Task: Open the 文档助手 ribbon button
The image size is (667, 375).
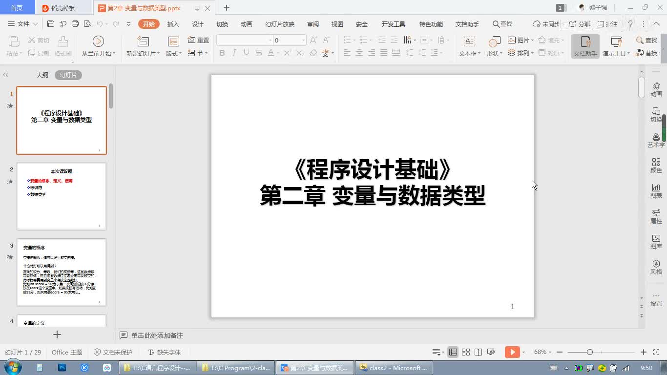Action: click(x=585, y=46)
